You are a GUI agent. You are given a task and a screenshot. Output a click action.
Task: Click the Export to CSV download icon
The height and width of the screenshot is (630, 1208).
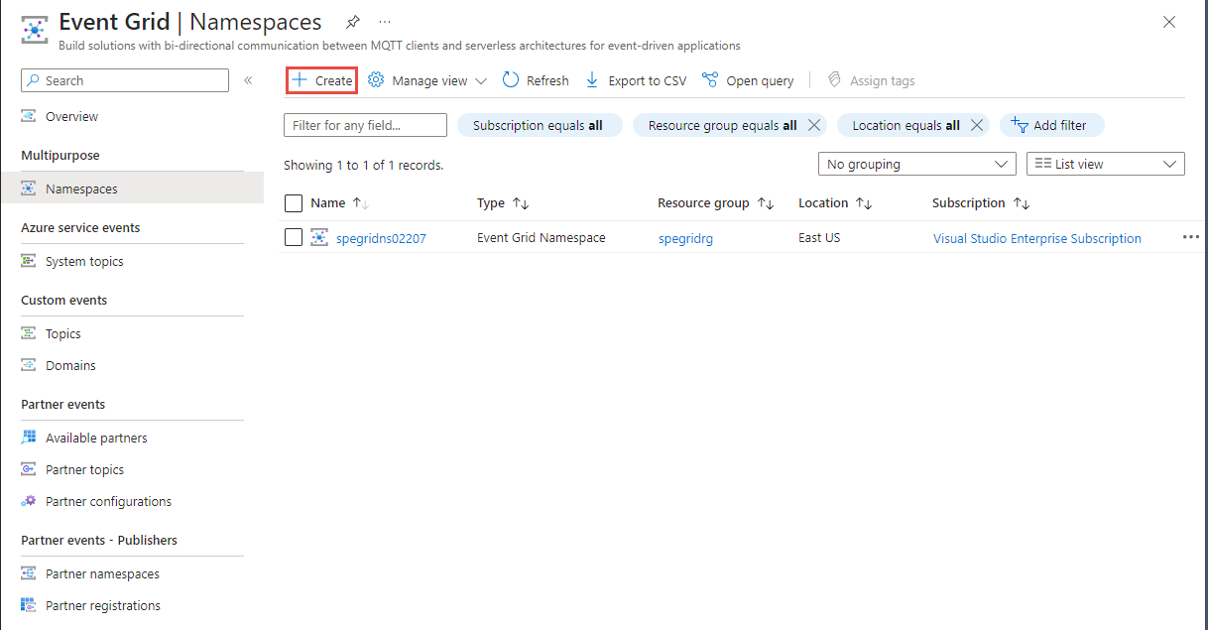pyautogui.click(x=592, y=80)
